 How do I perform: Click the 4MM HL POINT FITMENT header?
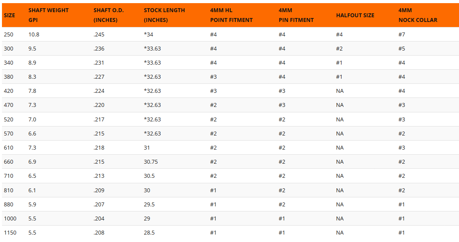(231, 15)
